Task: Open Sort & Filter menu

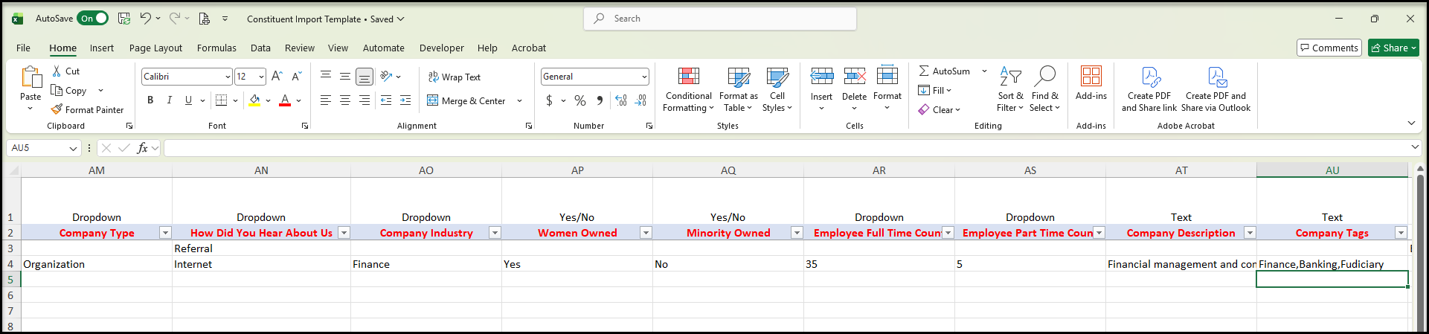Action: pyautogui.click(x=1010, y=89)
